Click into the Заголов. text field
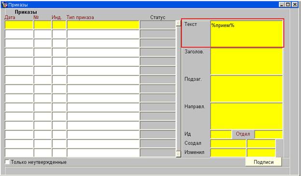This screenshot has width=301, height=176. tap(246, 61)
